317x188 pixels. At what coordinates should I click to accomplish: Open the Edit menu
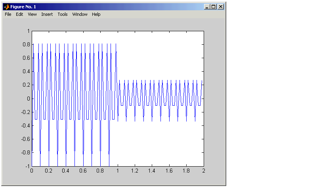tap(19, 14)
